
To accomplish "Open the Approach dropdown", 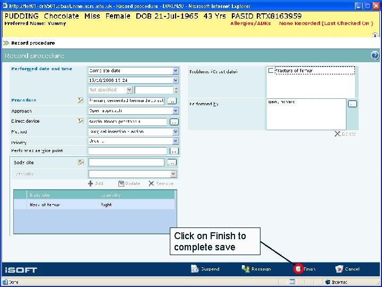I will point(176,111).
